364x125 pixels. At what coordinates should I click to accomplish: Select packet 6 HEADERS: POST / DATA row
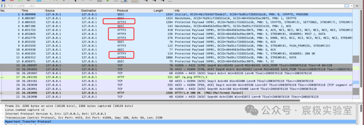[176, 34]
